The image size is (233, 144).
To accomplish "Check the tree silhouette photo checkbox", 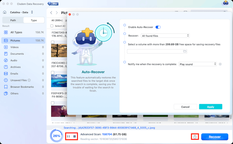I will click(x=53, y=42).
